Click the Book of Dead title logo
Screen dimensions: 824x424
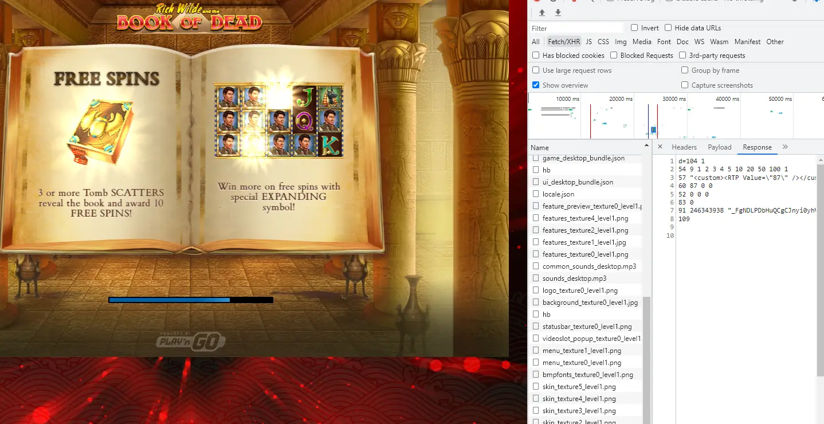coord(189,17)
